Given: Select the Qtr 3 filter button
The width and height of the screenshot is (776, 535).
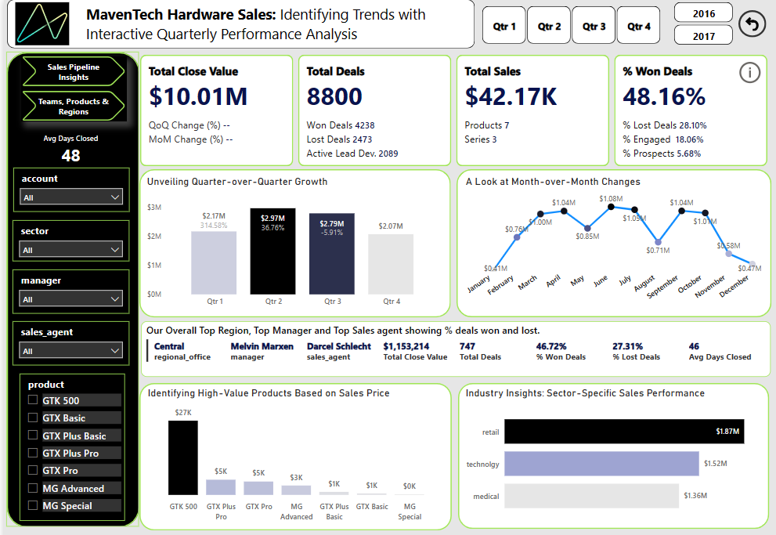Looking at the screenshot, I should [594, 27].
